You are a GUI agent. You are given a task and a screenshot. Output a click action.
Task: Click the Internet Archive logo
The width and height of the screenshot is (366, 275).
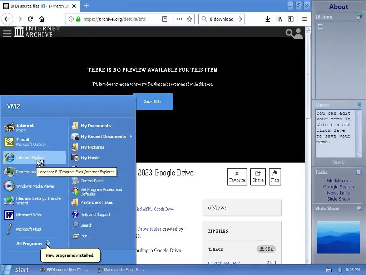click(x=37, y=32)
